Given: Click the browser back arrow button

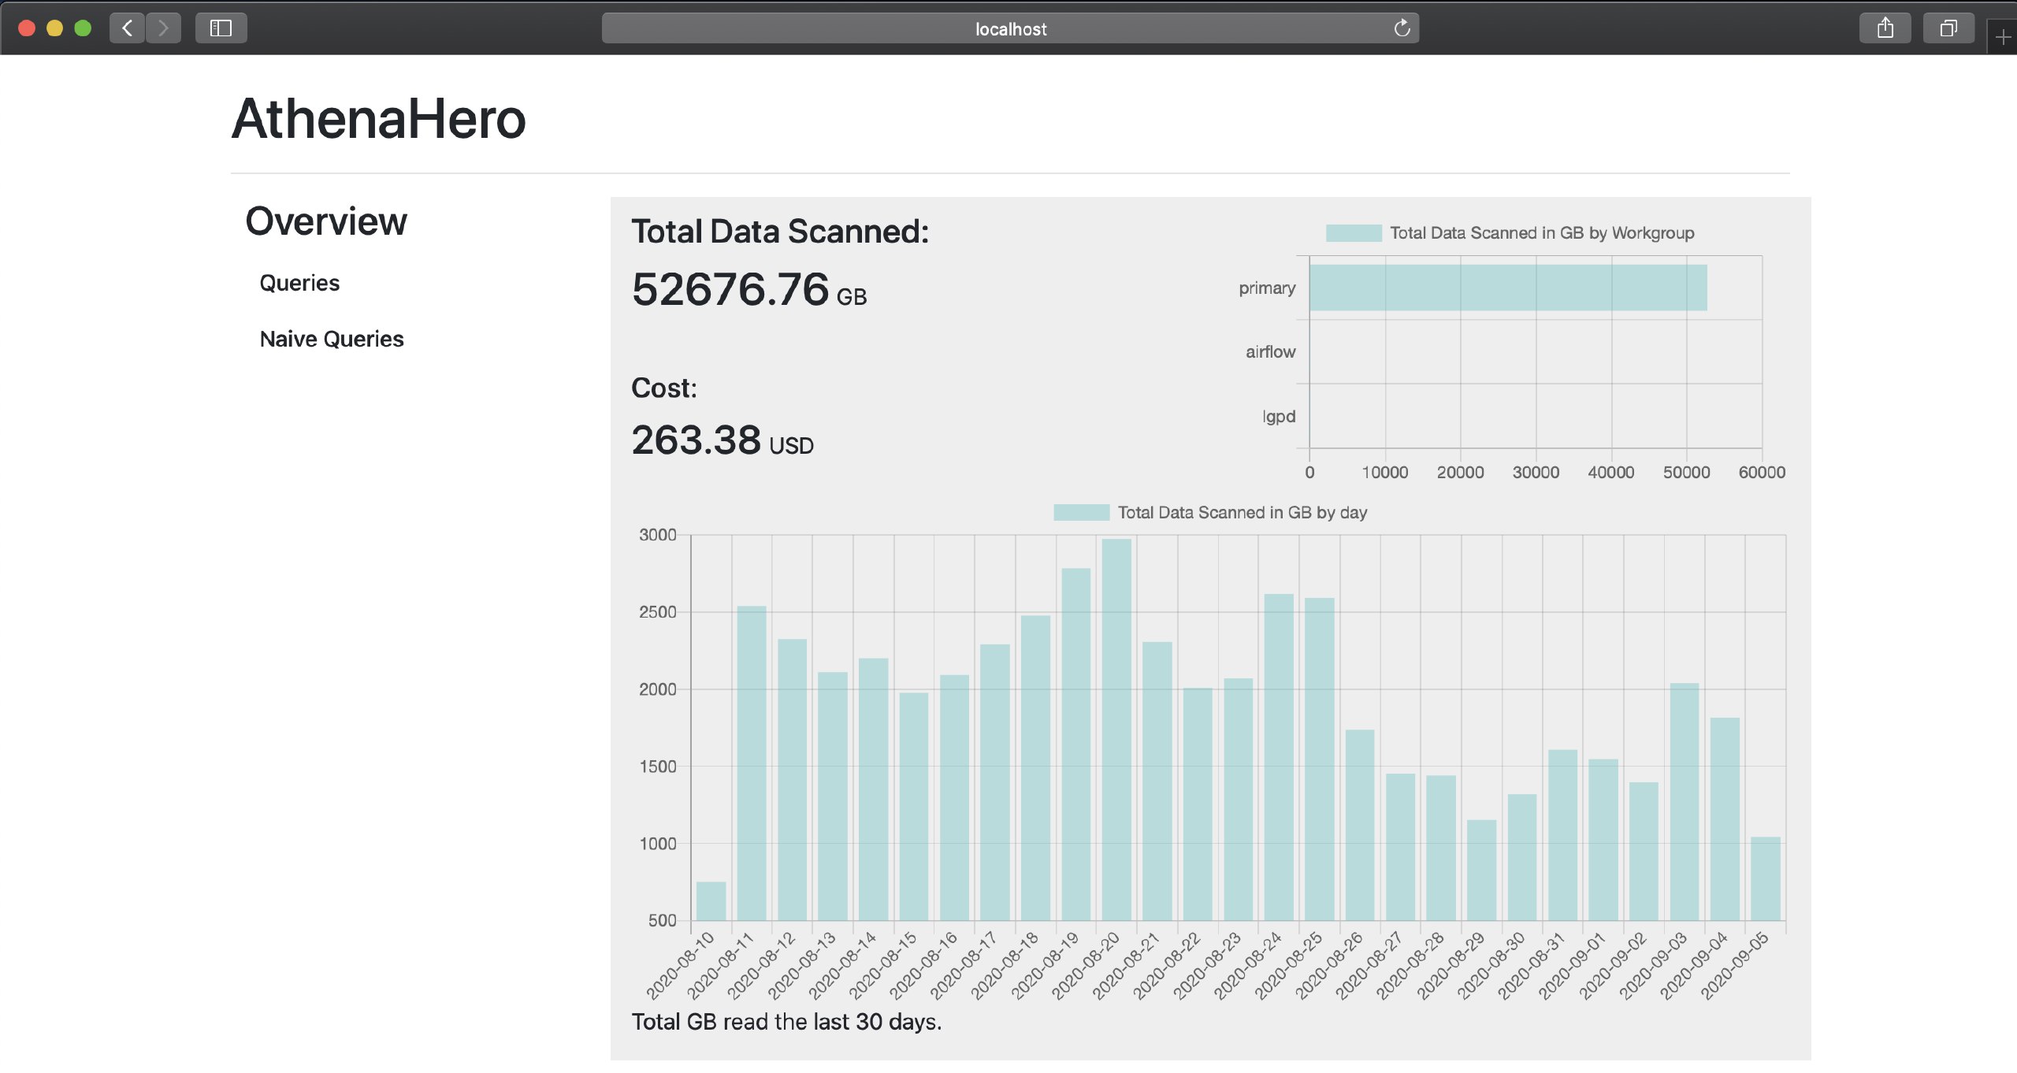Looking at the screenshot, I should click(127, 28).
